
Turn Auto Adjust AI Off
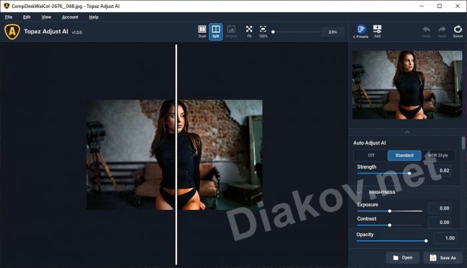[x=371, y=155]
